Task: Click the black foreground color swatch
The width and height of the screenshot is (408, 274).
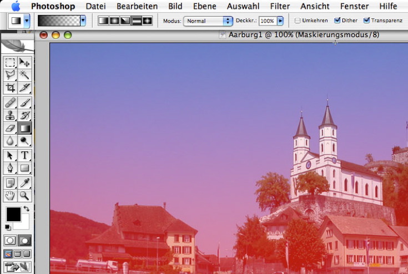Action: coord(13,214)
